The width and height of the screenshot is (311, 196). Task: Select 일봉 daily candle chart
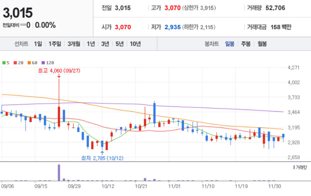point(230,44)
